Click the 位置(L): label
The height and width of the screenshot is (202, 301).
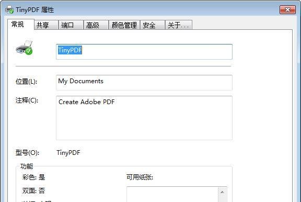[26, 82]
